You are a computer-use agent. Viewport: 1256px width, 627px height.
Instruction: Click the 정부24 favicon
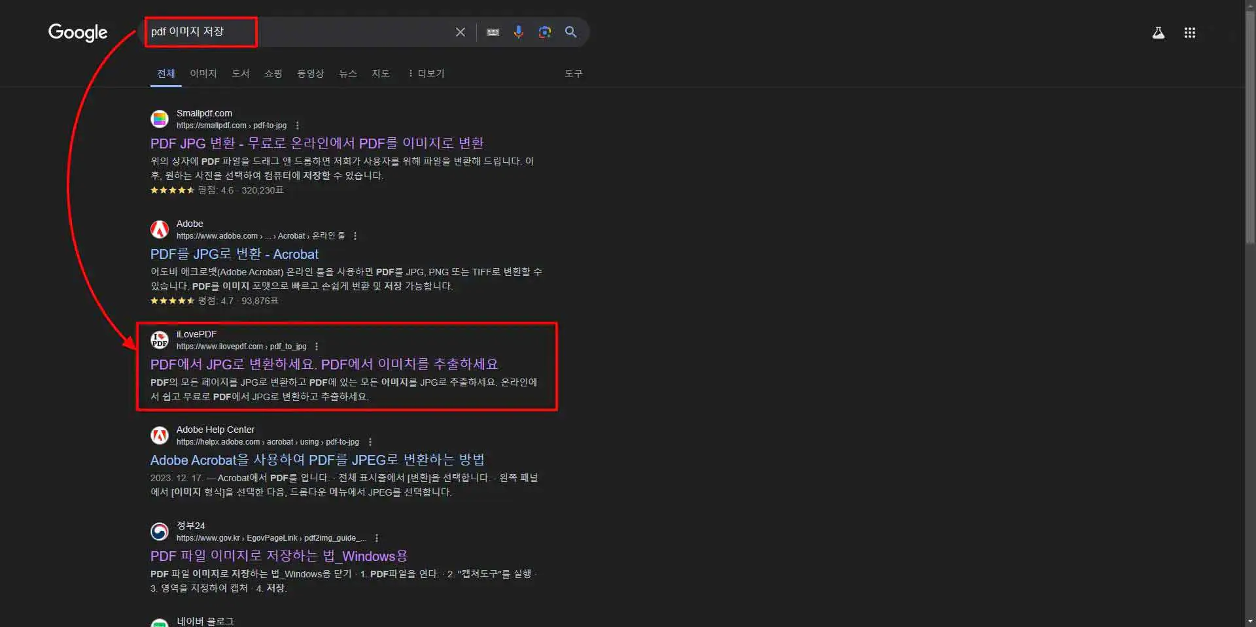(160, 532)
